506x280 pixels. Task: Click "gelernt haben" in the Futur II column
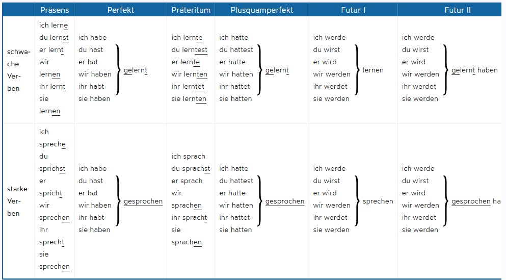pyautogui.click(x=474, y=70)
